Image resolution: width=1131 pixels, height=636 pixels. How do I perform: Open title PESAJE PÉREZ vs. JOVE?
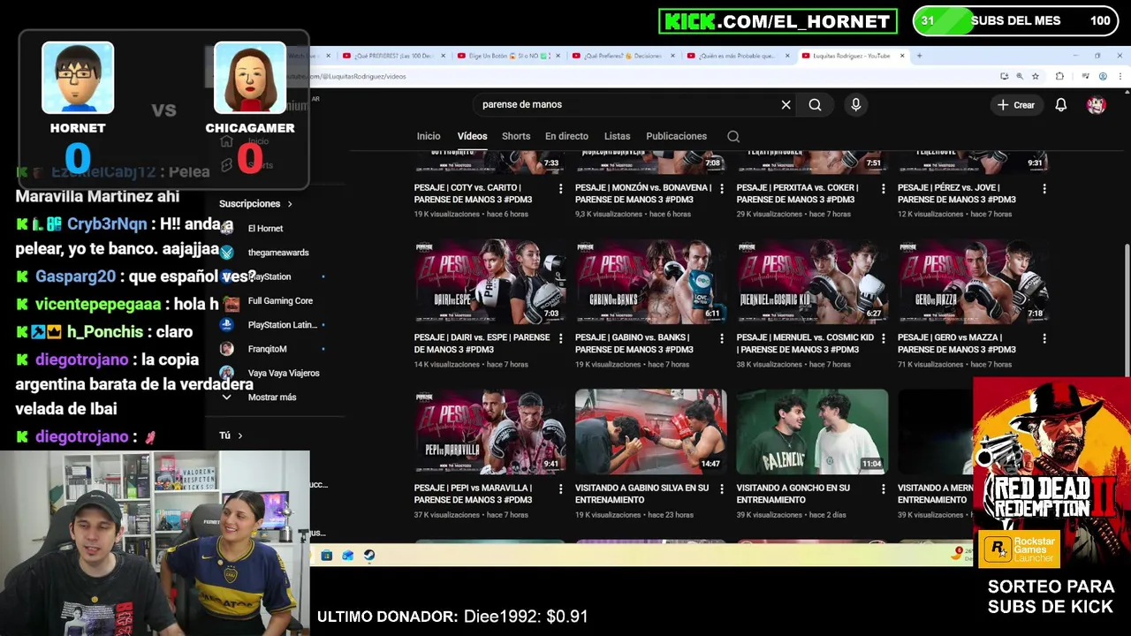957,193
